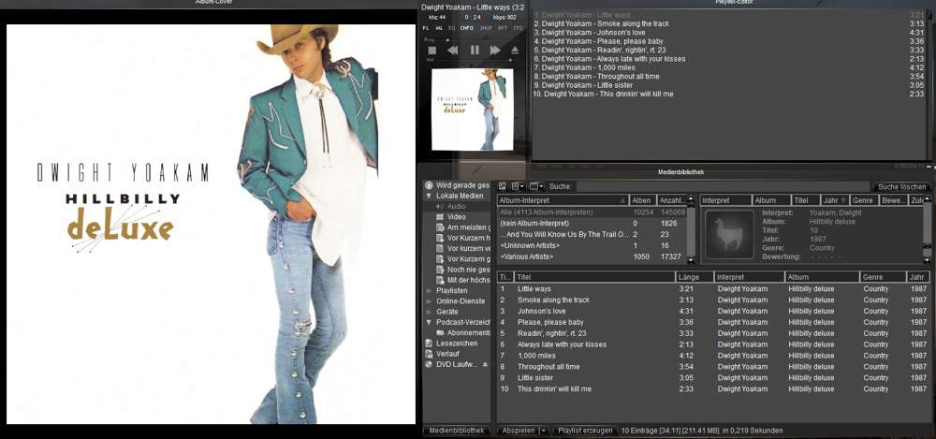This screenshot has height=439, width=936.
Task: Sort tracks by the Länge column
Action: [x=693, y=277]
